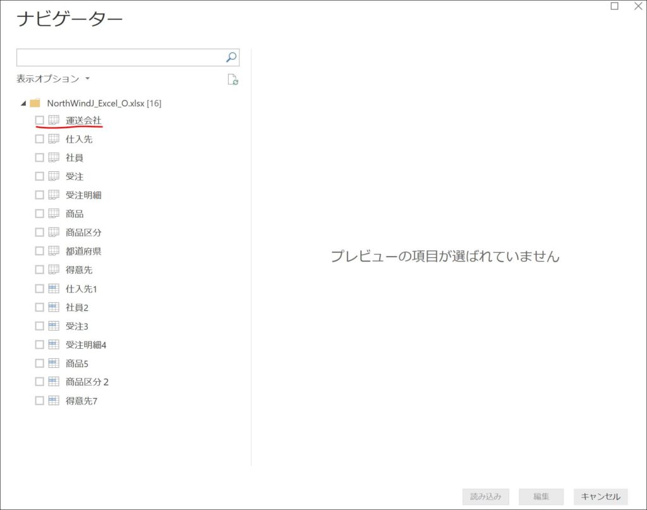The height and width of the screenshot is (510, 647).
Task: Click the table icon beside 商品区分 2
Action: [54, 382]
